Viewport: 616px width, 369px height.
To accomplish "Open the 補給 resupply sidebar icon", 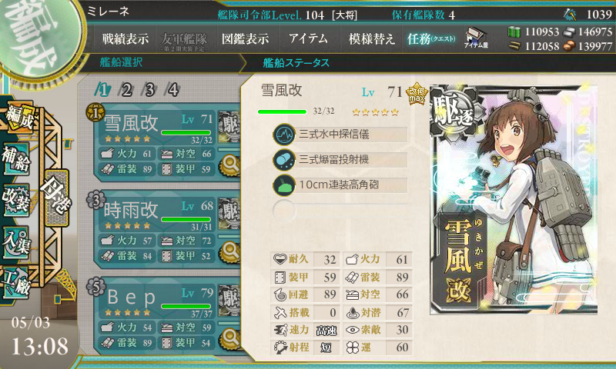I will pyautogui.click(x=16, y=158).
